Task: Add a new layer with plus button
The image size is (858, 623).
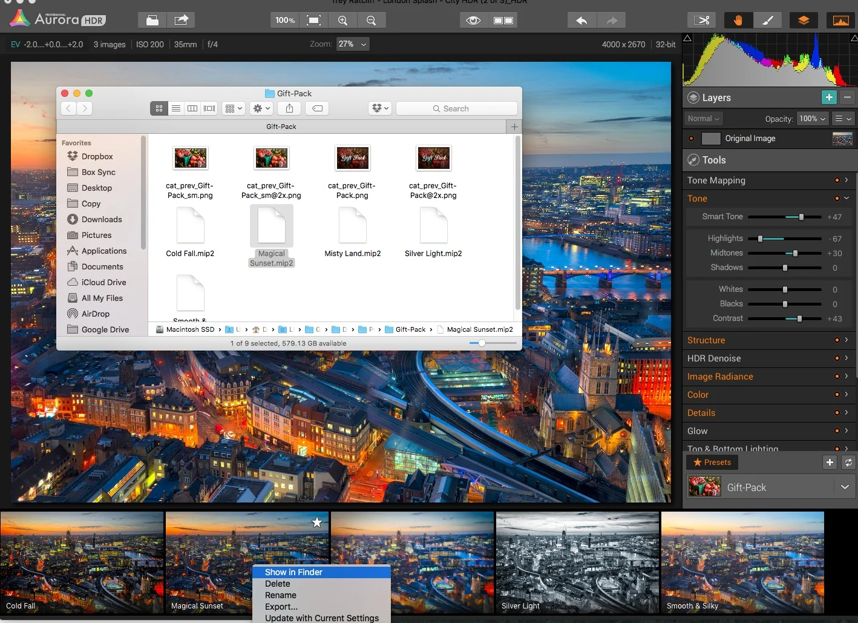Action: 829,97
